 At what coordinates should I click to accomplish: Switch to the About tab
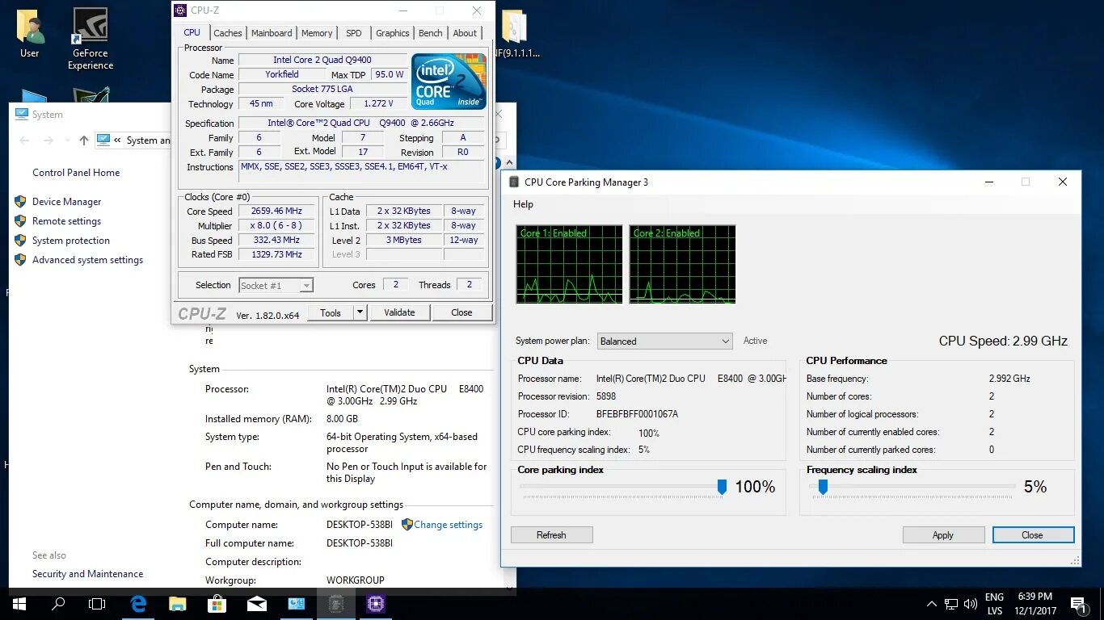click(465, 33)
